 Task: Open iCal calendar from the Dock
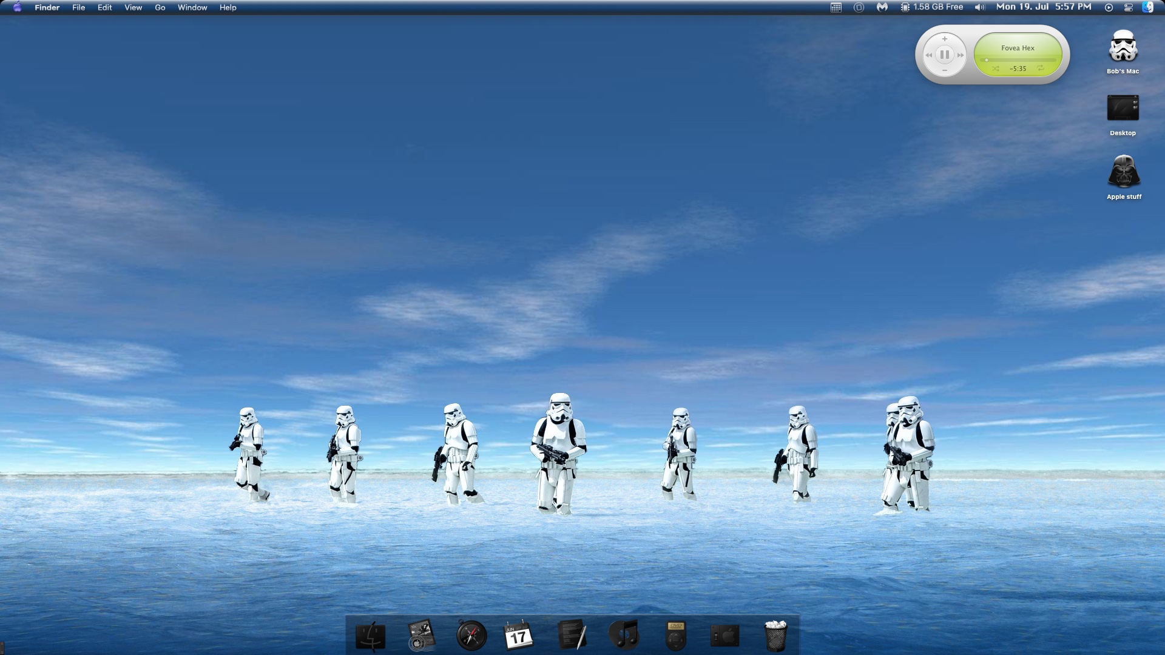point(519,636)
